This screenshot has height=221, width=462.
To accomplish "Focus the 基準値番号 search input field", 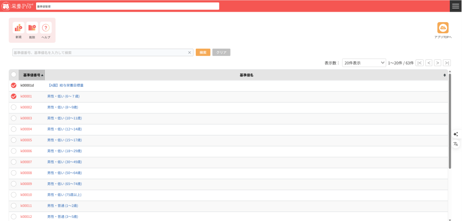I will [x=99, y=53].
